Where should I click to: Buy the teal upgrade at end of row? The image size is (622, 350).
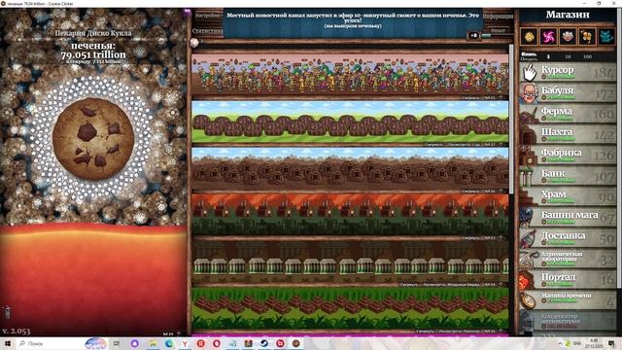tap(606, 37)
